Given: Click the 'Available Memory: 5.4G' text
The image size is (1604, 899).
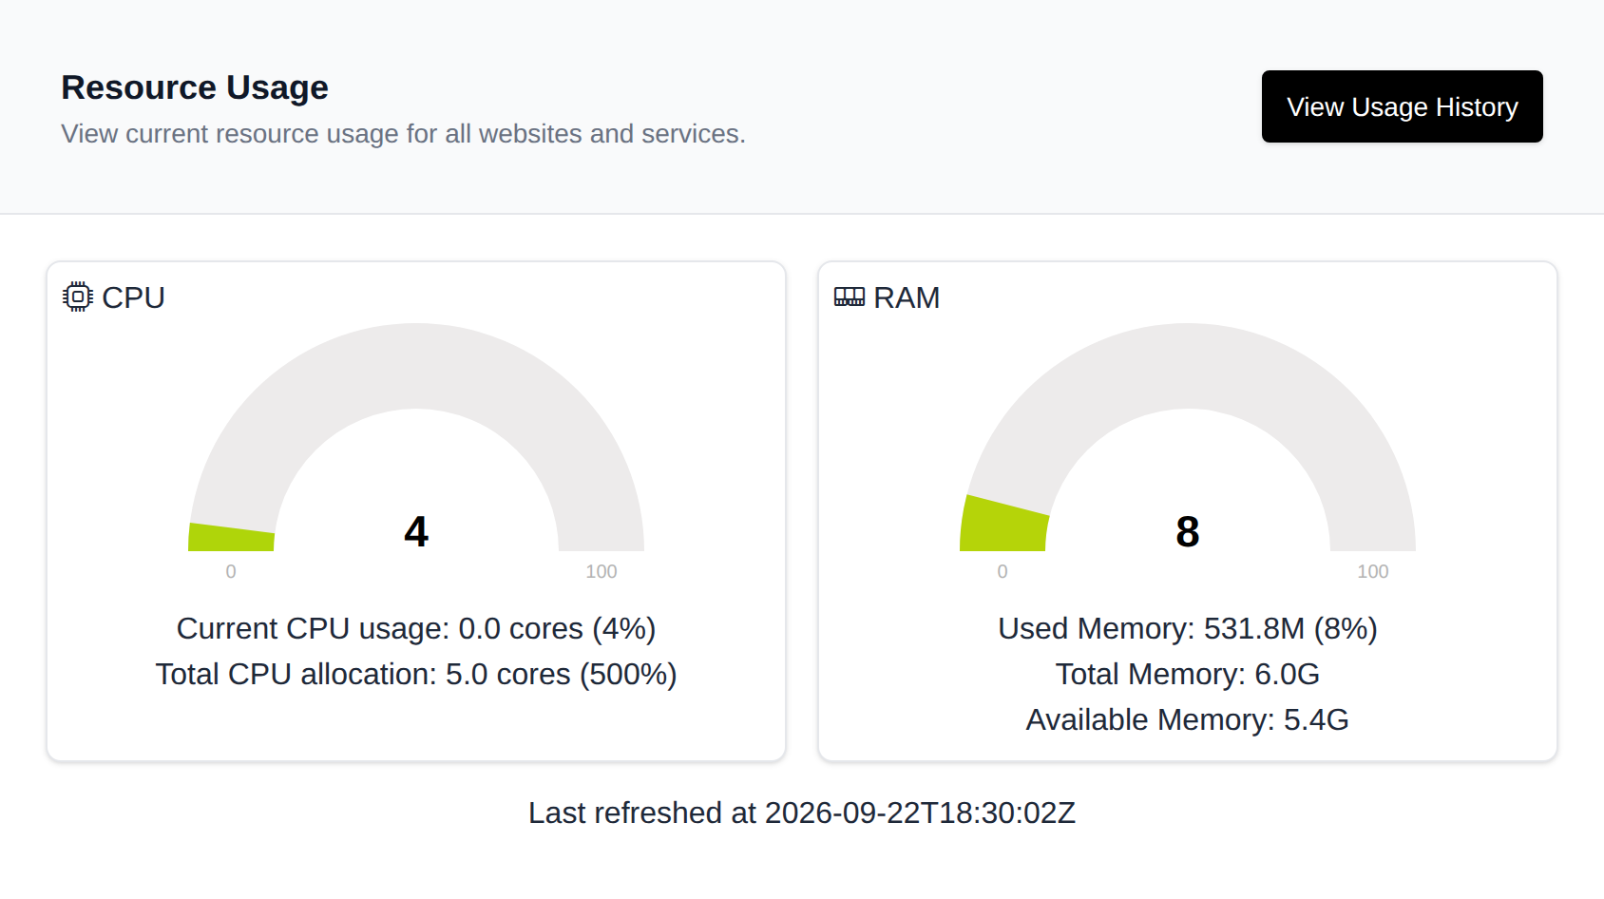Looking at the screenshot, I should tap(1188, 719).
